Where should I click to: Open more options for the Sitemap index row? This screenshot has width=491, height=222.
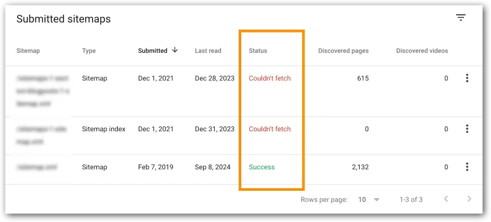coord(467,129)
